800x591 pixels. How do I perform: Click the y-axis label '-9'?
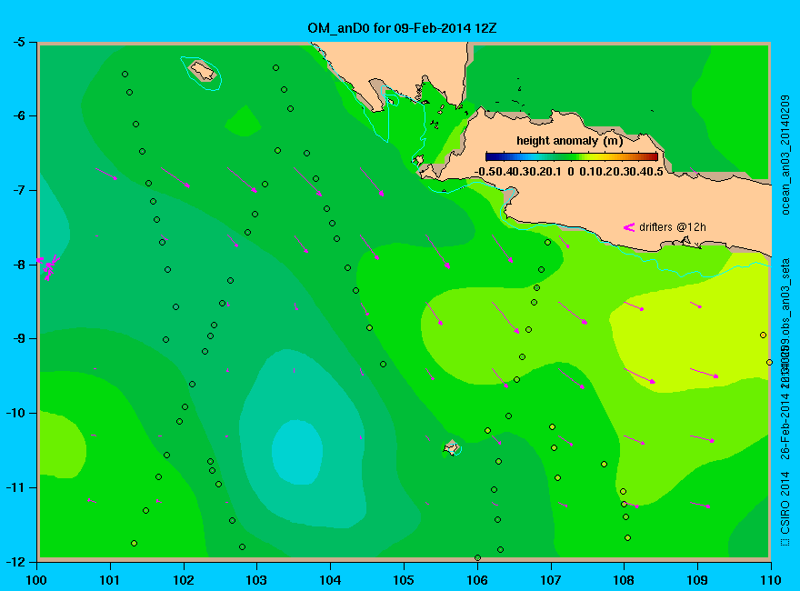[x=18, y=339]
